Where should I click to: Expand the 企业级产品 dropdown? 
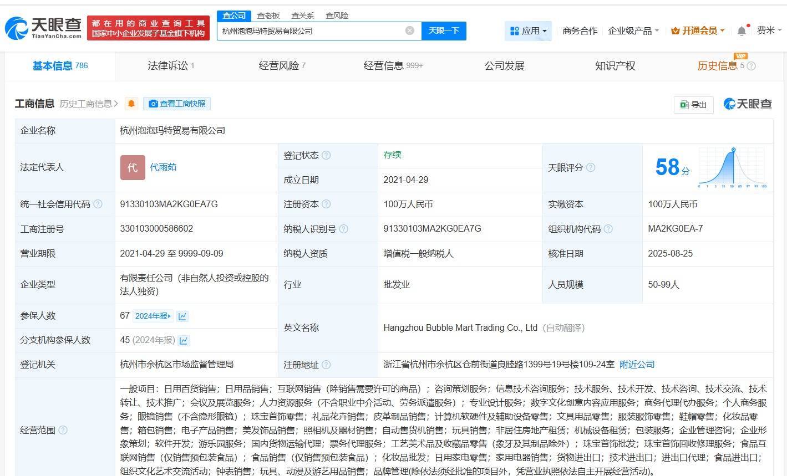click(x=633, y=31)
